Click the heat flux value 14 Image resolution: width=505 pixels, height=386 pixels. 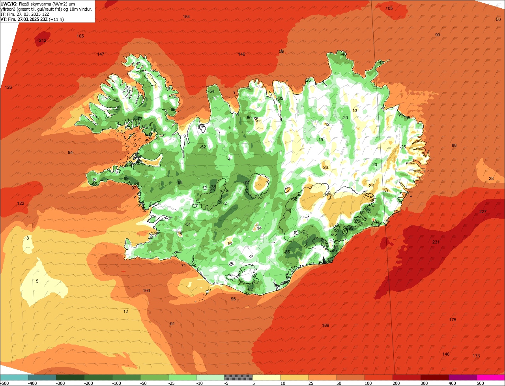click(x=259, y=228)
